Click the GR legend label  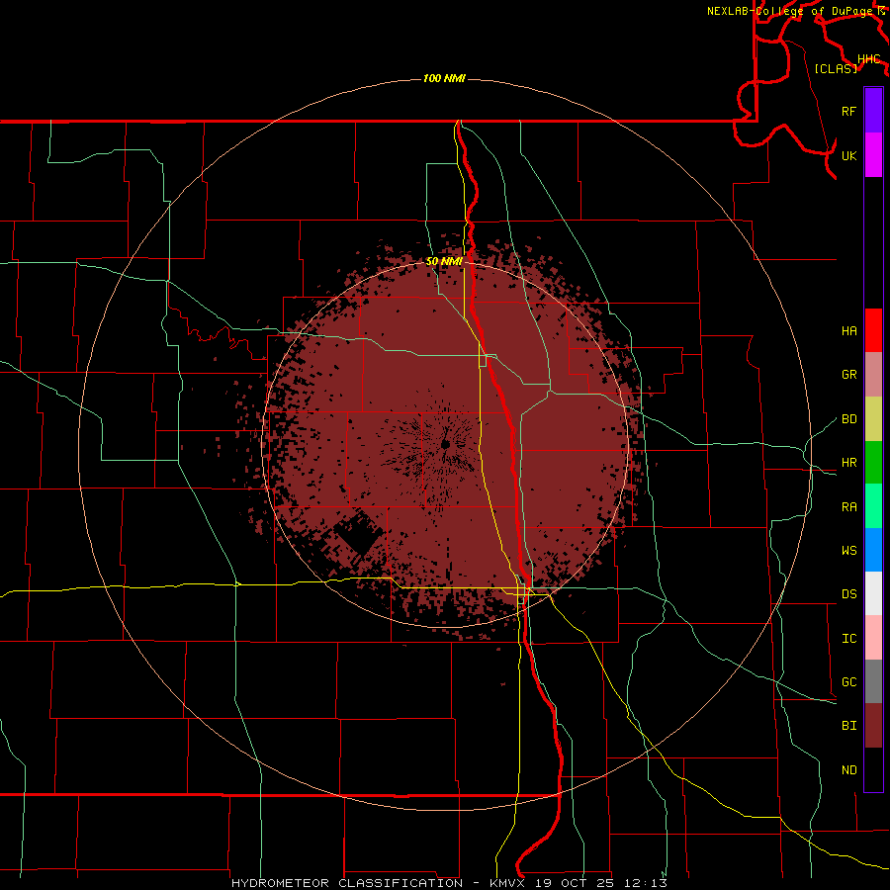pyautogui.click(x=848, y=375)
